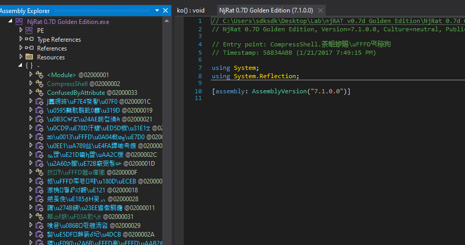The height and width of the screenshot is (245, 465).
Task: Expand the Resources folder node
Action: click(x=21, y=57)
